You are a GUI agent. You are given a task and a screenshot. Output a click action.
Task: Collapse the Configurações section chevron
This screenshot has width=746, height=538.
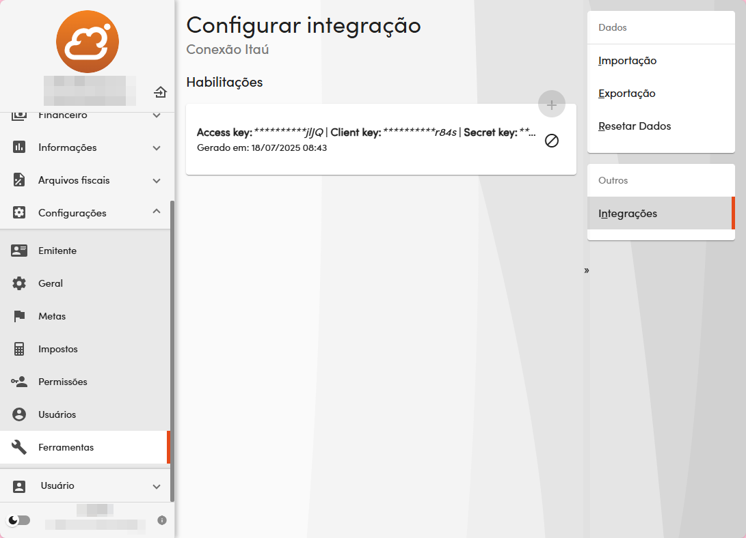[x=157, y=211]
